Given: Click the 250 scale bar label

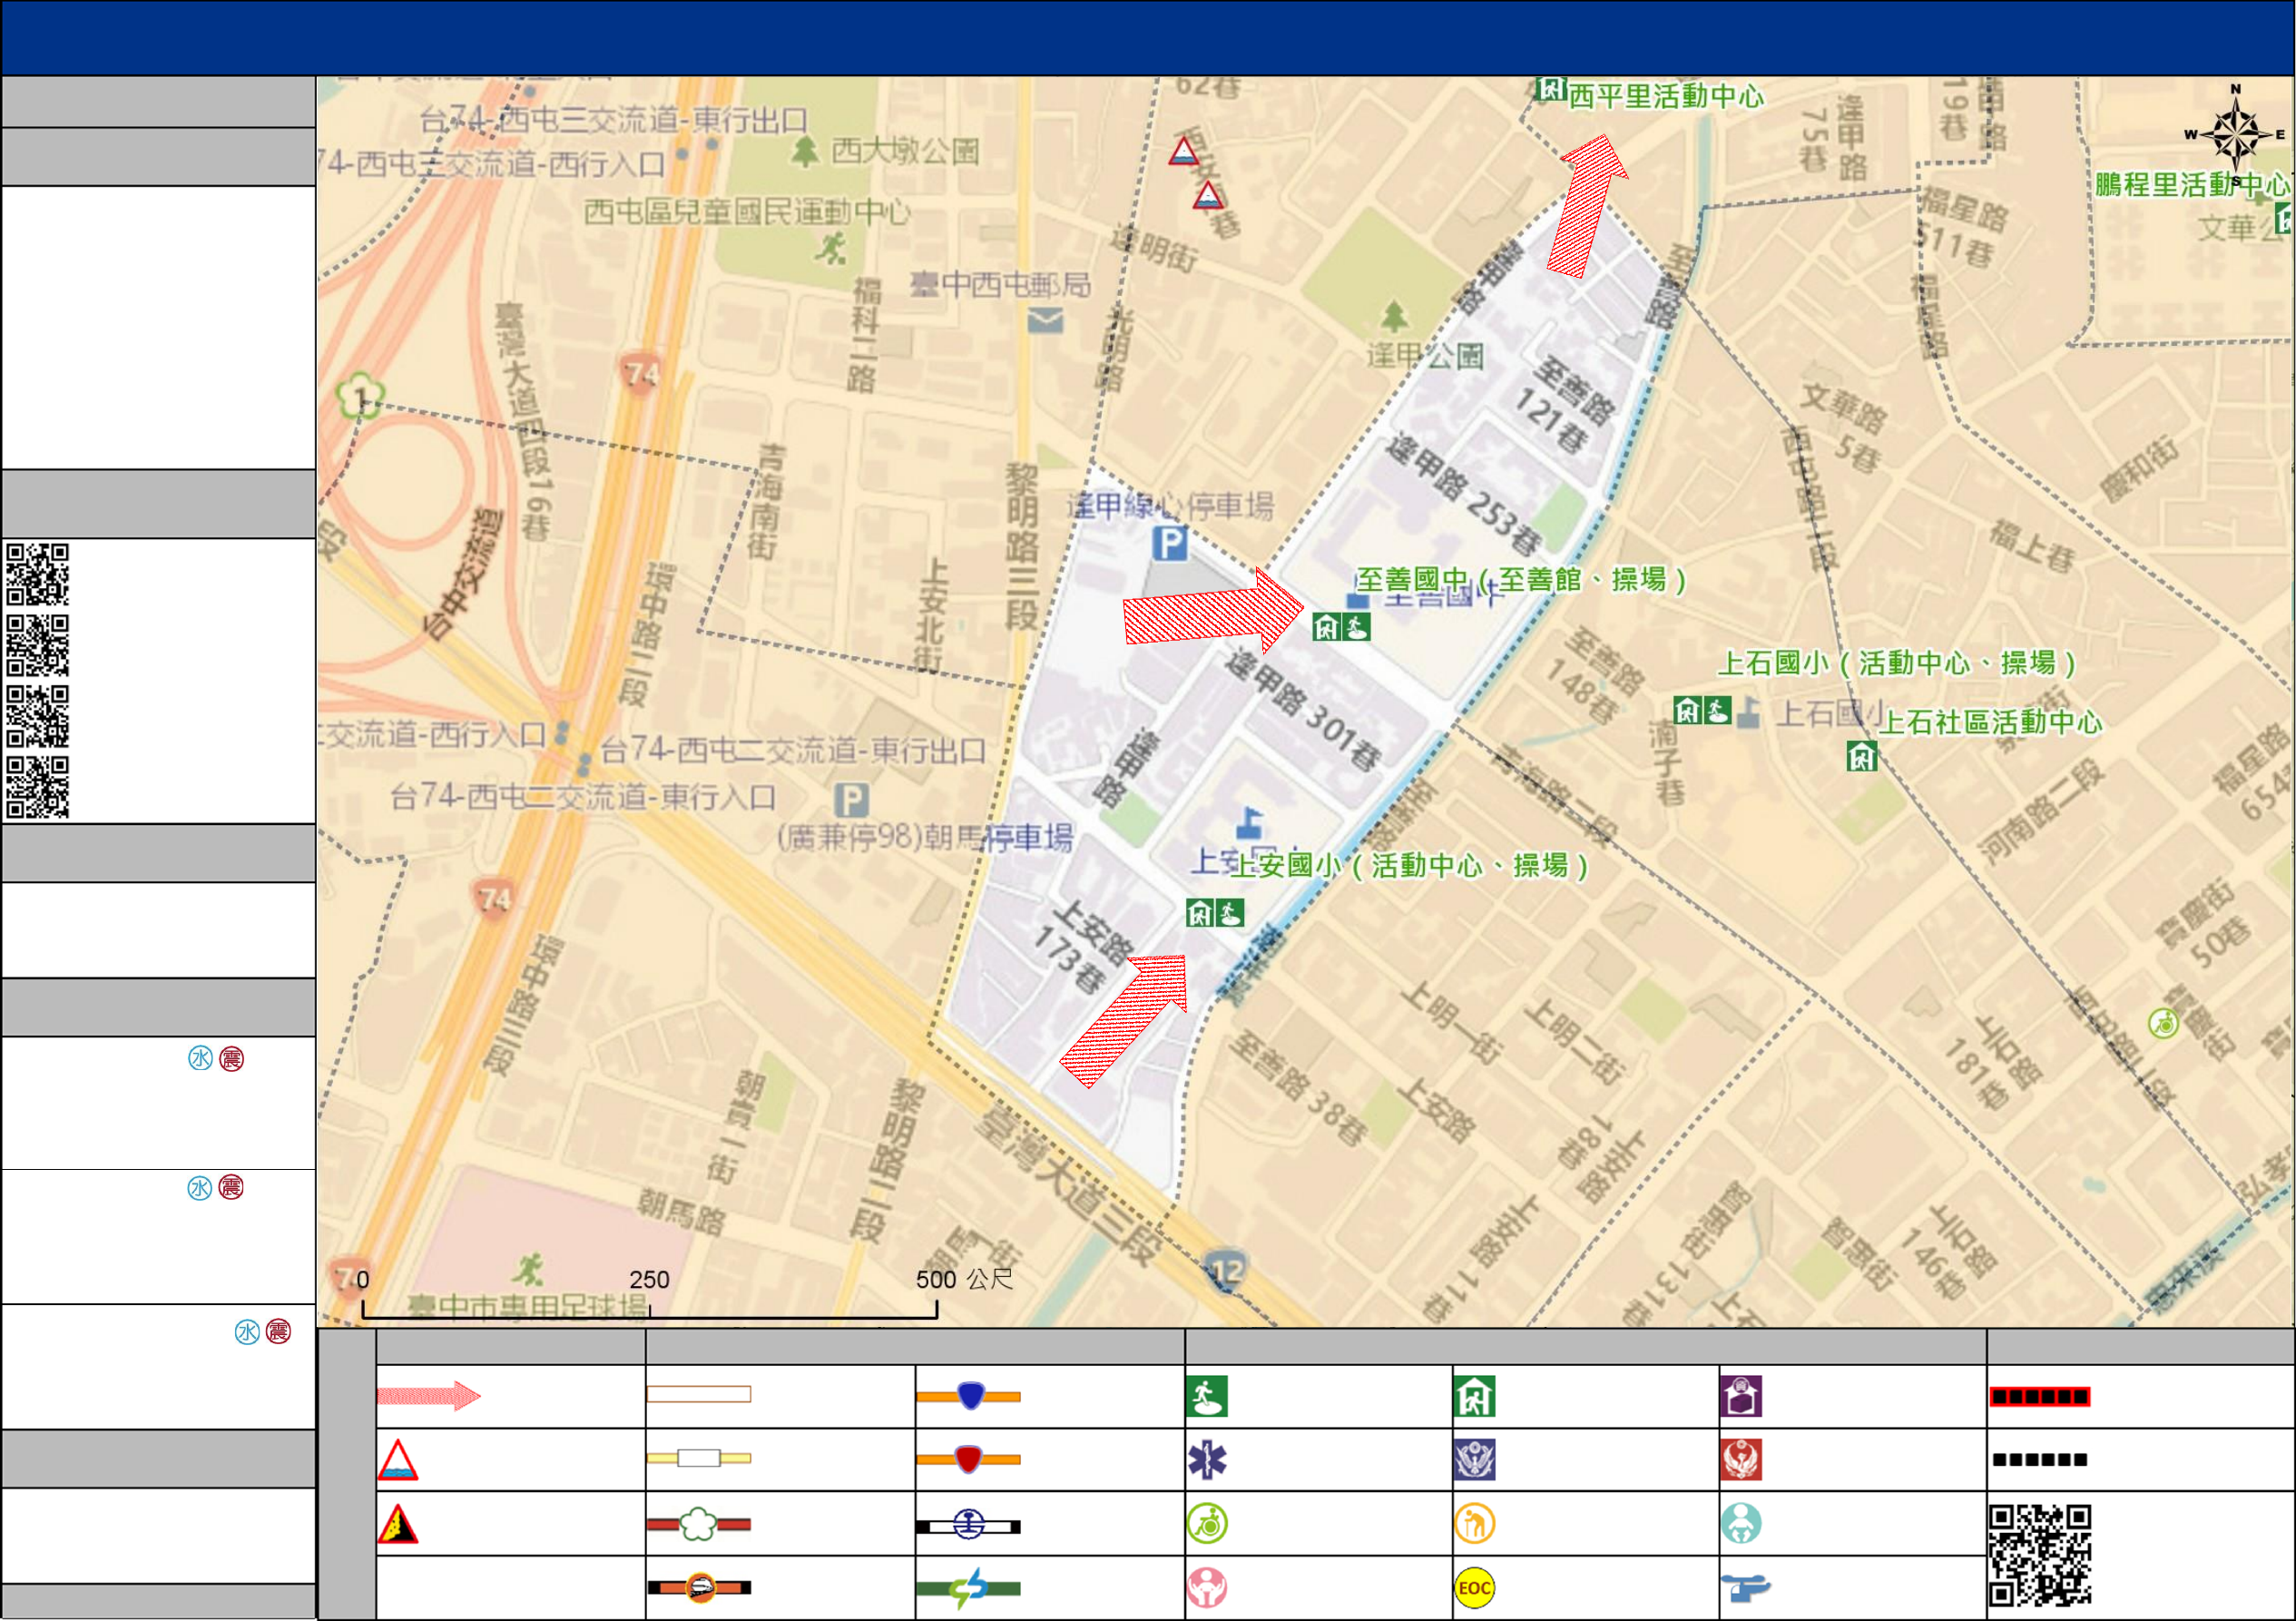Looking at the screenshot, I should pos(649,1280).
